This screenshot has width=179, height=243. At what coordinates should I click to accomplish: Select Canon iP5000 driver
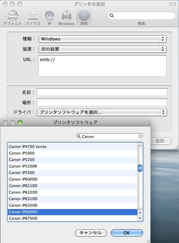(x=73, y=153)
